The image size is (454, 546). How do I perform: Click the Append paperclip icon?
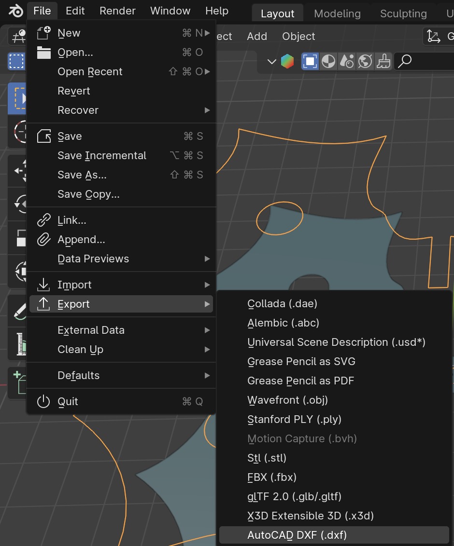coord(44,240)
